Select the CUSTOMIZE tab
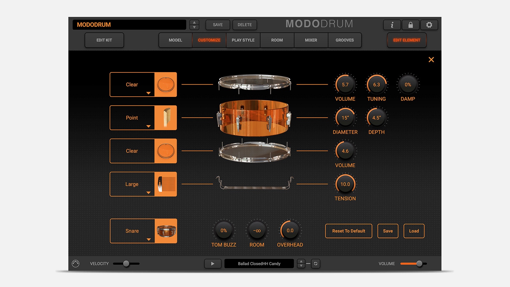Viewport: 510px width, 287px height. pyautogui.click(x=209, y=40)
